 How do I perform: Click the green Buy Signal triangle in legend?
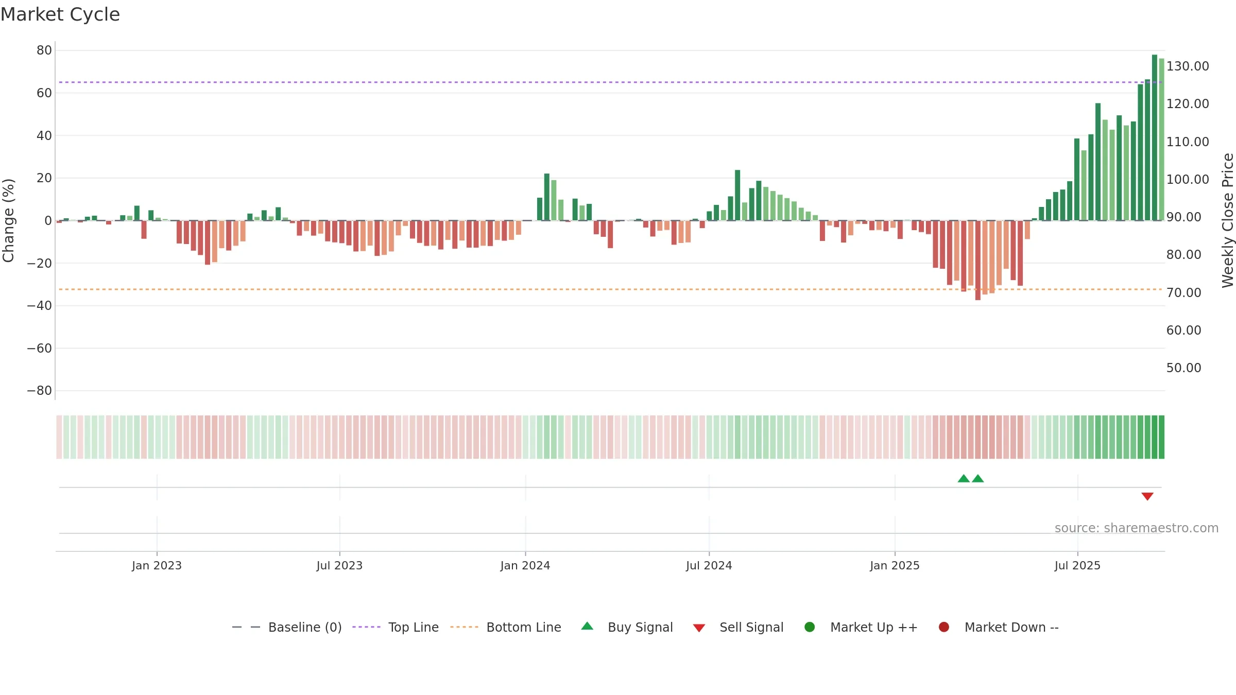click(587, 626)
